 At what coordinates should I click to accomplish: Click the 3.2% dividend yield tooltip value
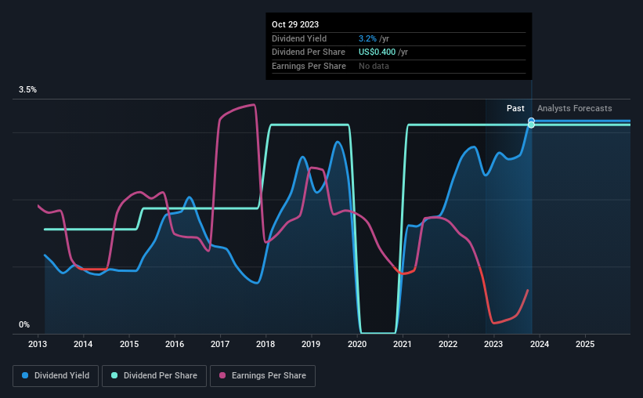click(x=367, y=38)
